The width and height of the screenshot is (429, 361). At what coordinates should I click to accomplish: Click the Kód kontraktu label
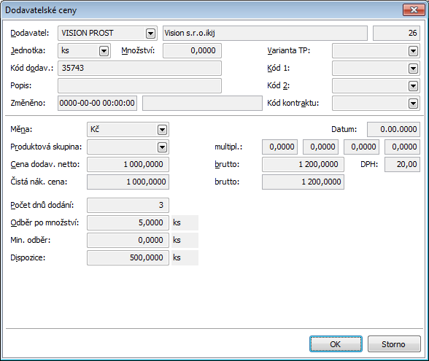pyautogui.click(x=293, y=103)
